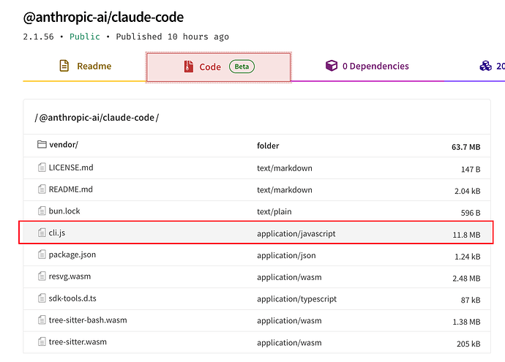Click the 2.04 kB size of README.md

(x=468, y=191)
